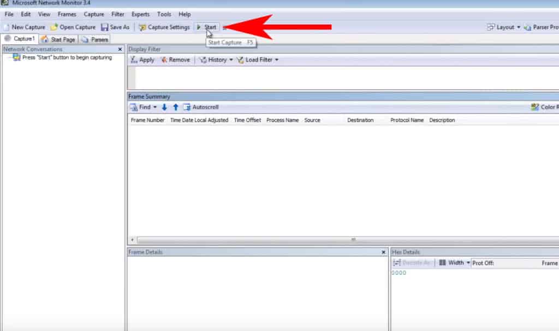Open the Help menu

pos(185,14)
